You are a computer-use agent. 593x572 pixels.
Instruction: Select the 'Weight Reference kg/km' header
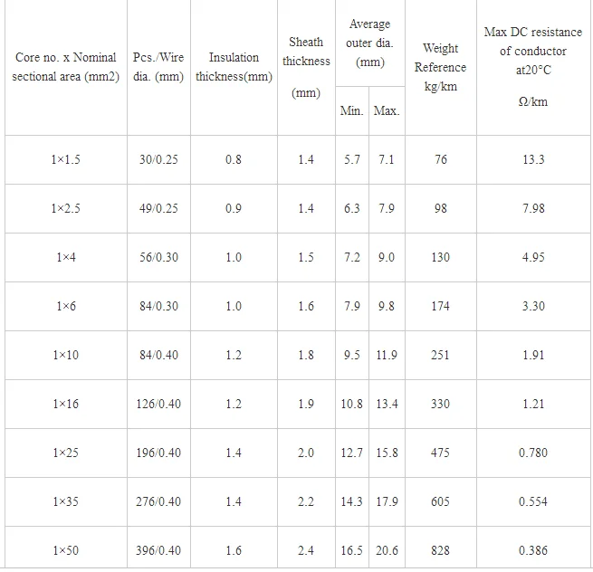[x=440, y=67]
